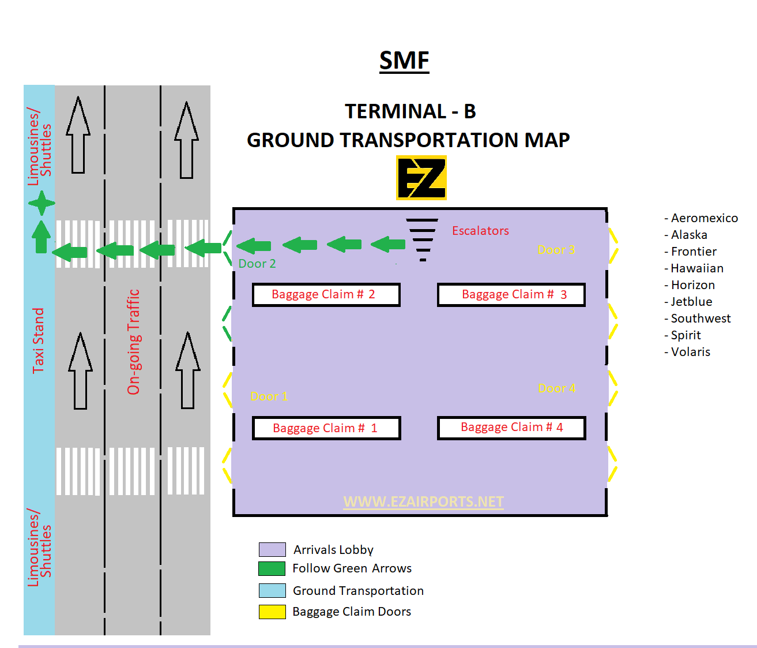757x648 pixels.
Task: Click the Arrivals Lobby purple legend swatch
Action: (272, 549)
